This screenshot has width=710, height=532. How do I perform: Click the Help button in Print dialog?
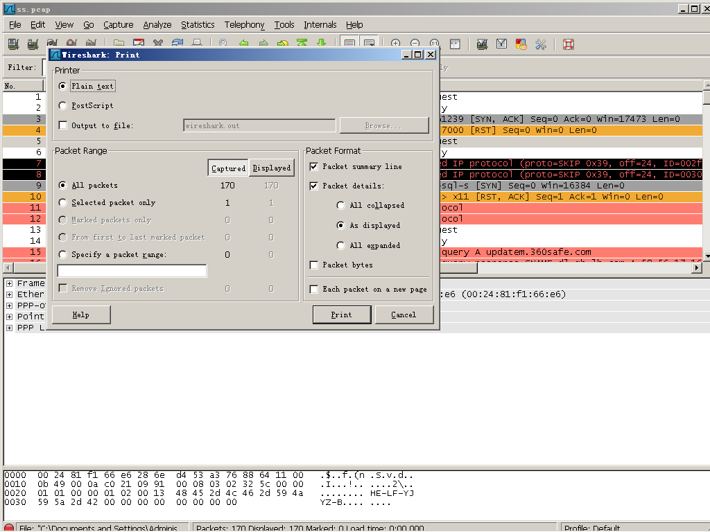[81, 315]
